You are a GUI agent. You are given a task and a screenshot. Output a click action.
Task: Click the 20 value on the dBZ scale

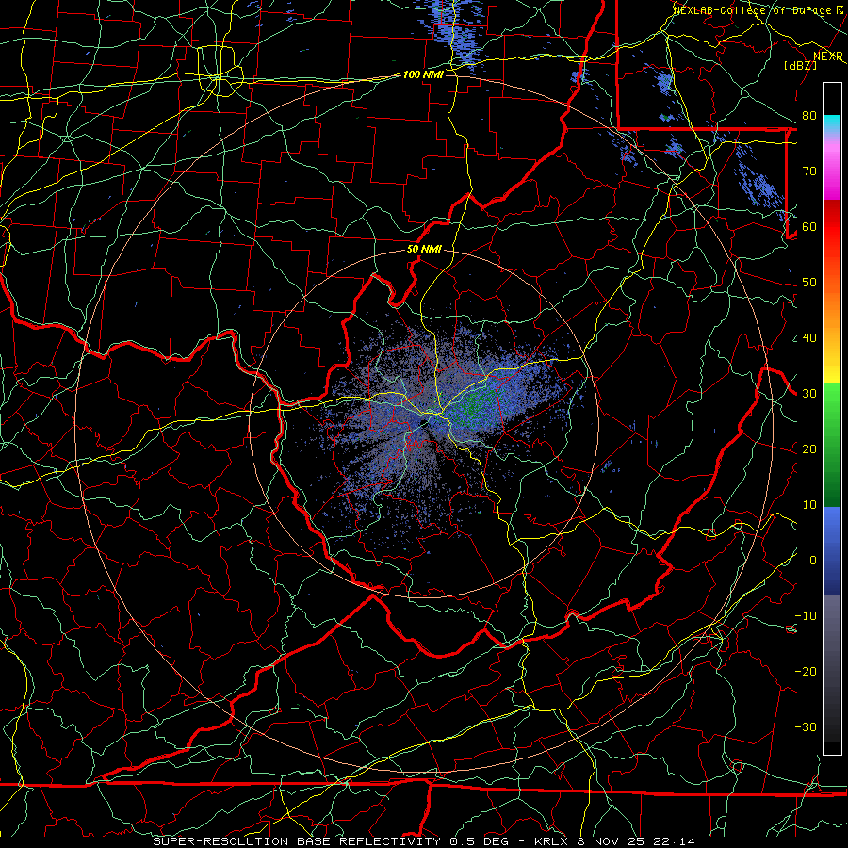click(809, 449)
